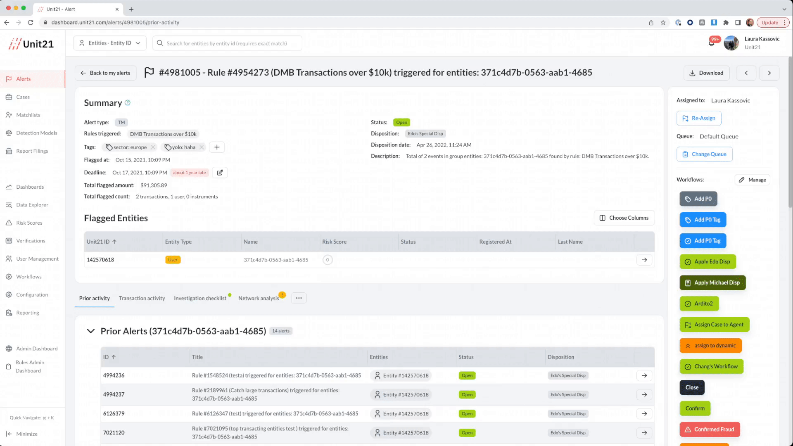The width and height of the screenshot is (793, 446).
Task: Click the summary help question icon
Action: 128,103
